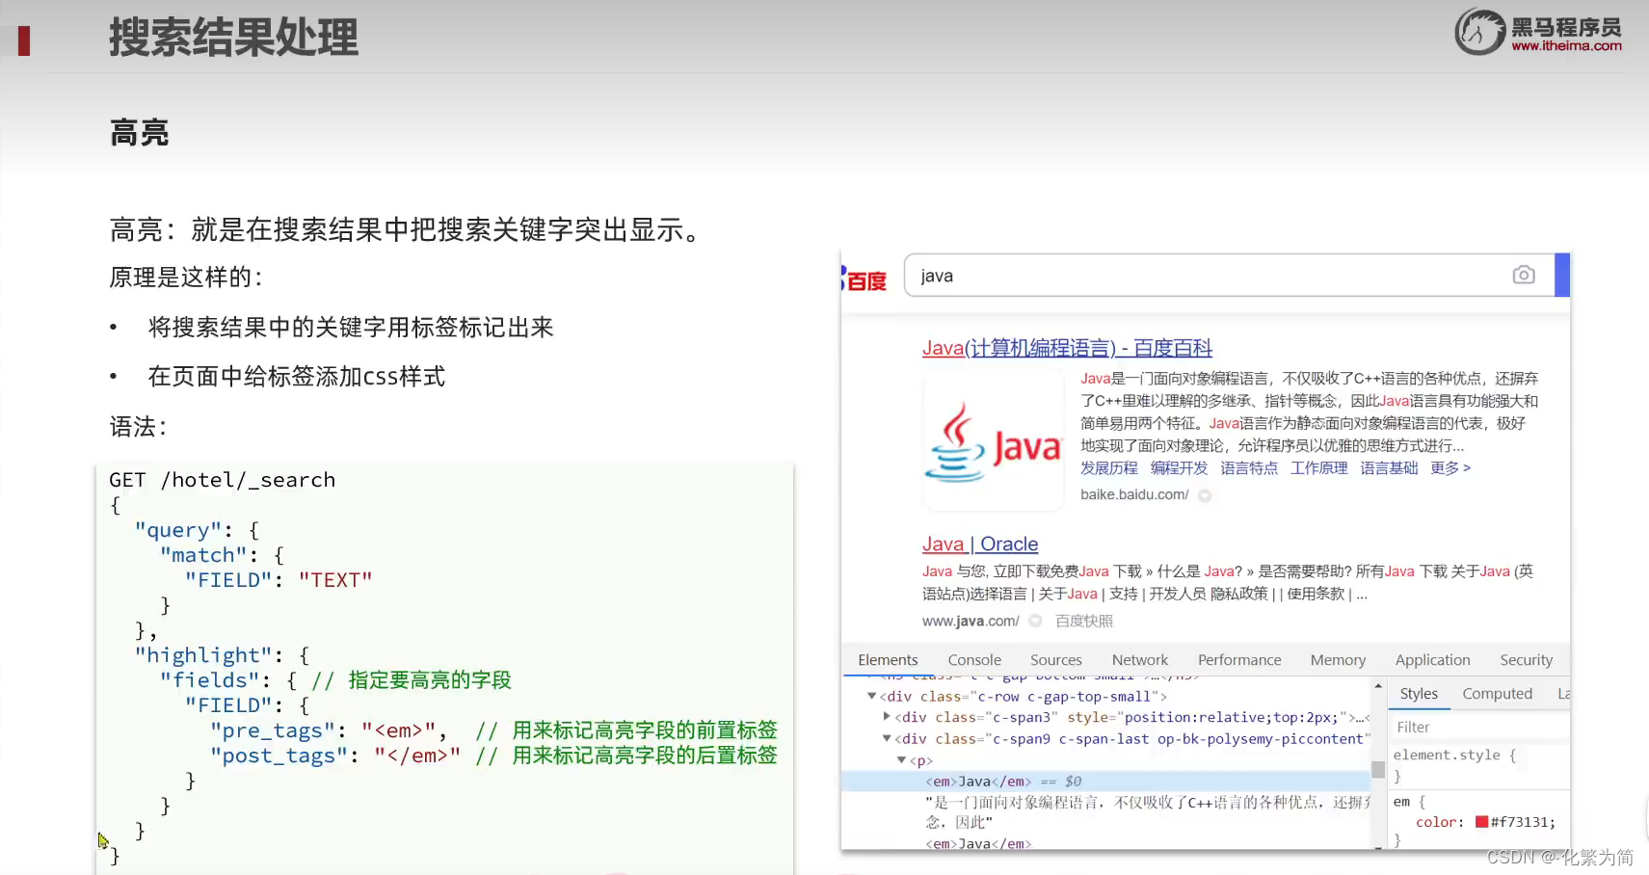The image size is (1649, 875).
Task: Click the Baidu logo
Action: point(864,279)
